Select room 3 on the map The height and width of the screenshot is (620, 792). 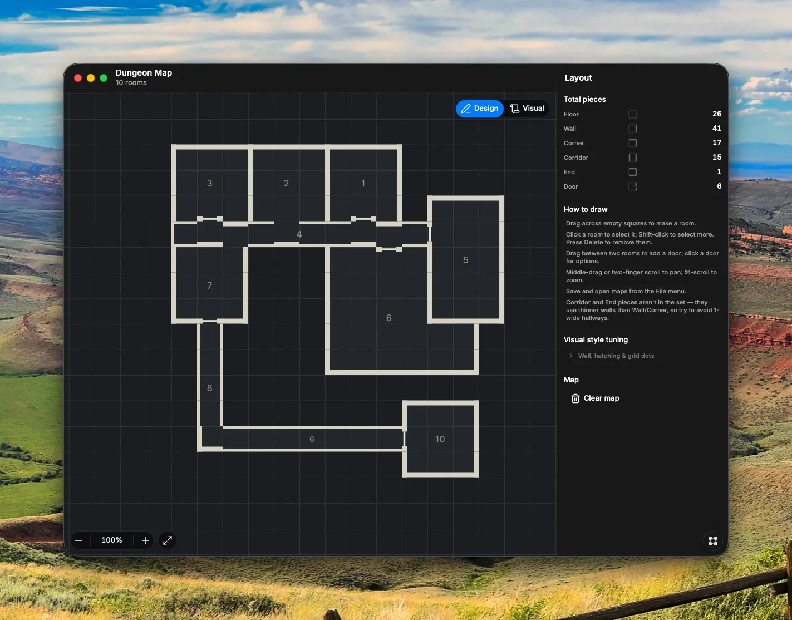coord(209,183)
